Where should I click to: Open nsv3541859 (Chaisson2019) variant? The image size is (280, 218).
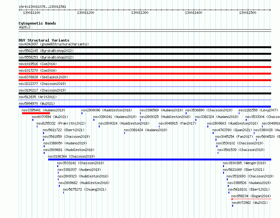(66, 137)
